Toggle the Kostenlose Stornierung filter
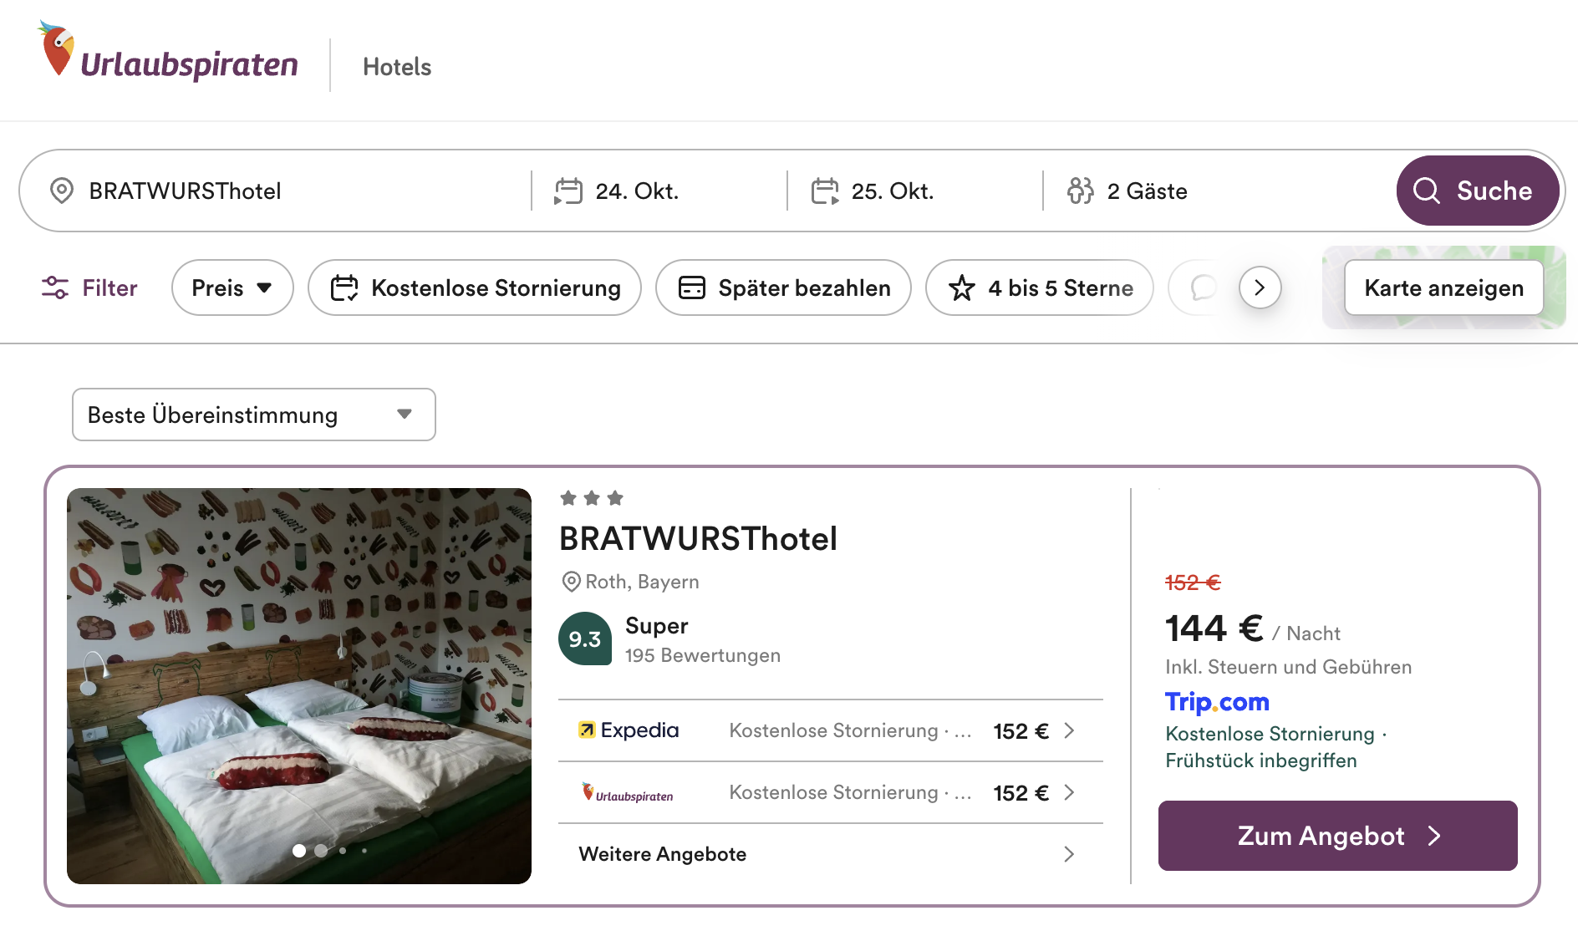Image resolution: width=1578 pixels, height=931 pixels. 475,287
